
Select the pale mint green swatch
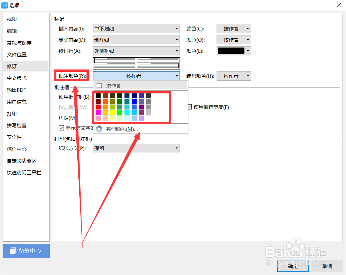click(120, 118)
